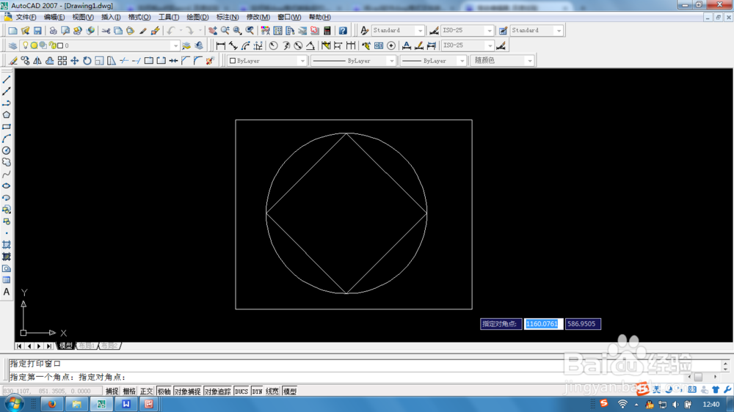The image size is (734, 412).
Task: Click the layer 0 color swatch square
Action: (60, 45)
